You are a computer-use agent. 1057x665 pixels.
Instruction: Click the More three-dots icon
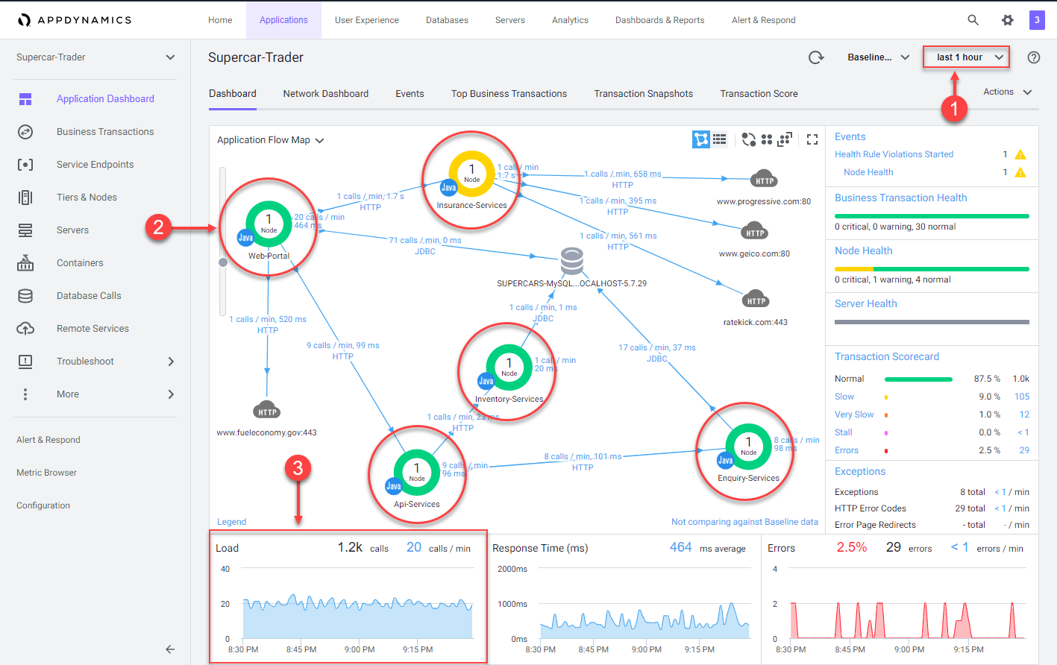(x=25, y=394)
